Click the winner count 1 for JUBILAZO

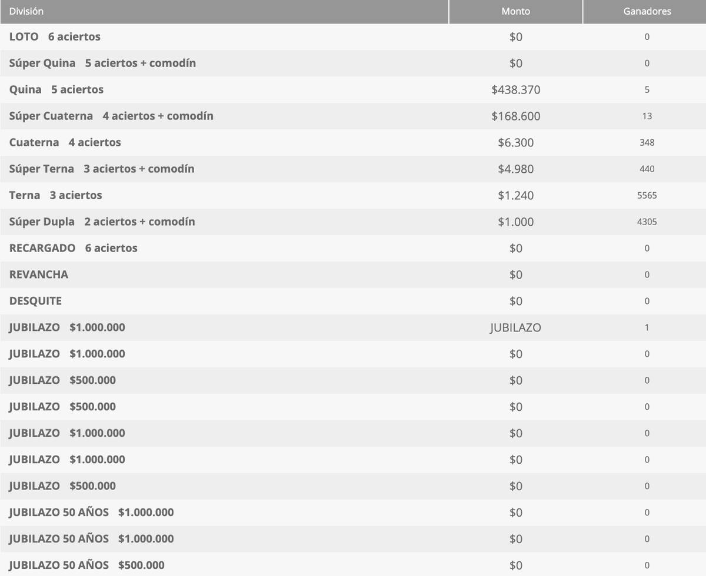pos(647,327)
